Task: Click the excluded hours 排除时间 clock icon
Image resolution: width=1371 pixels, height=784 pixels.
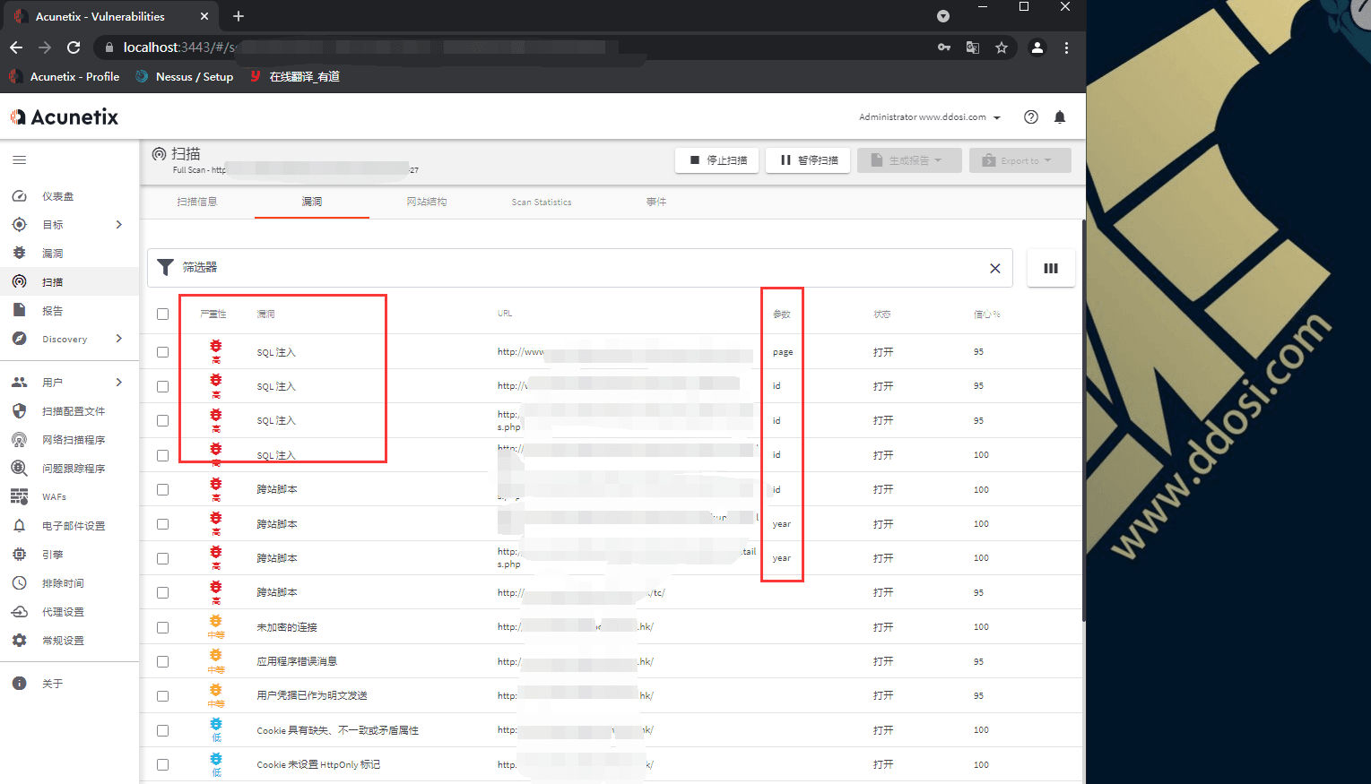Action: 19,583
